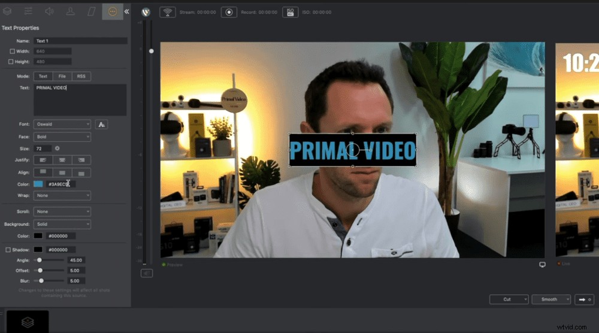
Task: Click the Size field showing 72
Action: pos(43,149)
